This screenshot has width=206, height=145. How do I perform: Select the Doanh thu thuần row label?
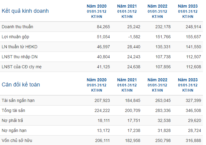click(17, 27)
